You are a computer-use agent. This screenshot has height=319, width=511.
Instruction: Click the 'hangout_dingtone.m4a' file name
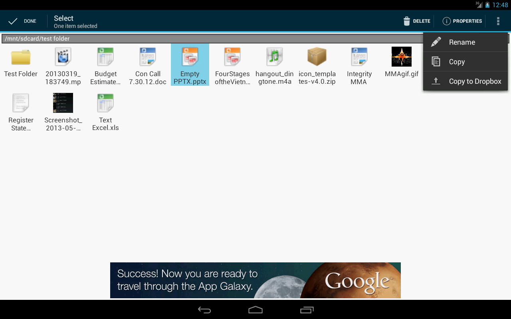(275, 78)
